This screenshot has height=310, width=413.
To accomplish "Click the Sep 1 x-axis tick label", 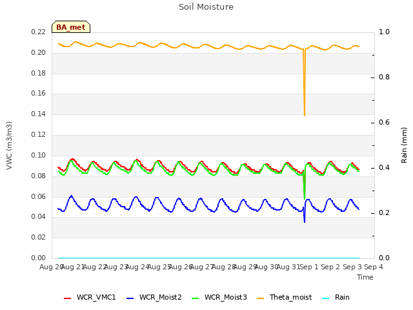I will [x=309, y=267].
